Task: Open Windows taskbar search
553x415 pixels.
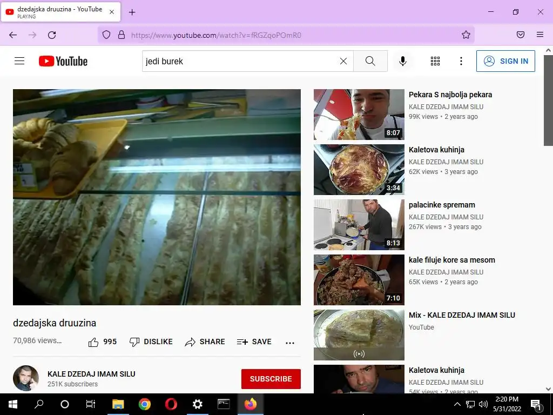Action: point(39,404)
